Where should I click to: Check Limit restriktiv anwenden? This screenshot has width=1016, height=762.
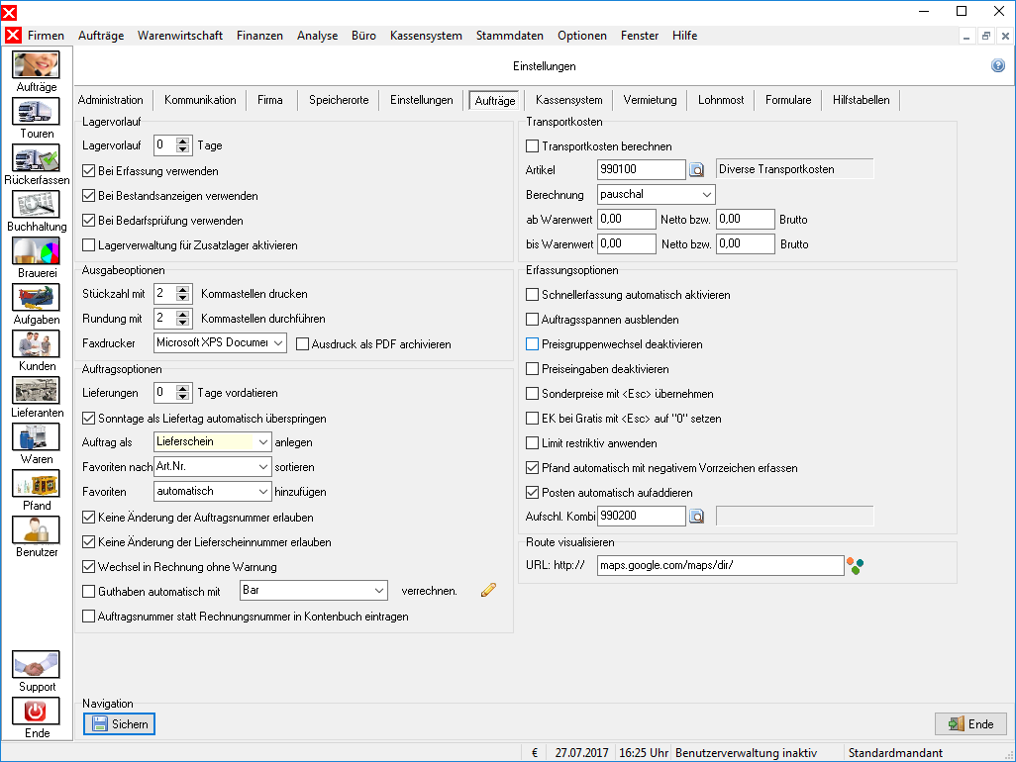pyautogui.click(x=532, y=443)
